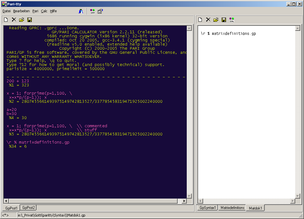Switch to the Matrixdefinitions tab
This screenshot has width=304, height=219.
(x=232, y=208)
